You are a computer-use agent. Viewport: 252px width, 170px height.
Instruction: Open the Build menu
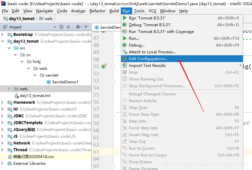pyautogui.click(x=114, y=11)
